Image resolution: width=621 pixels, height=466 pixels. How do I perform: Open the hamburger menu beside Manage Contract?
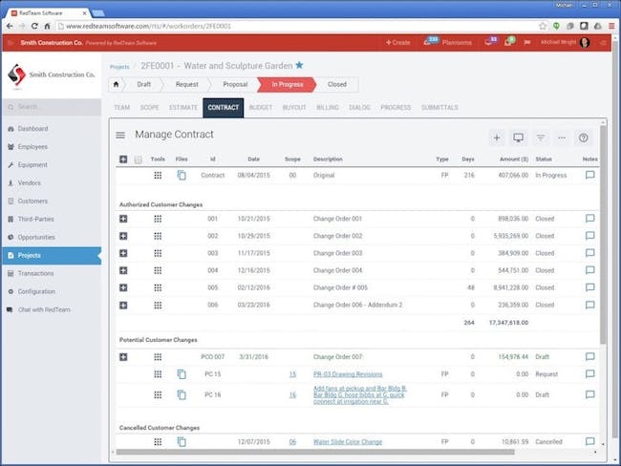(x=121, y=136)
